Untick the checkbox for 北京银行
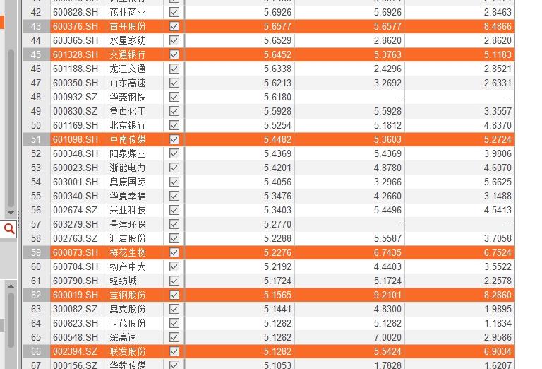542x369 pixels. pyautogui.click(x=174, y=125)
